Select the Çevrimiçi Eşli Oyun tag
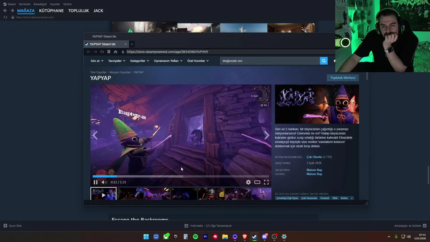Viewport: 430px width, 242px height. pyautogui.click(x=287, y=198)
